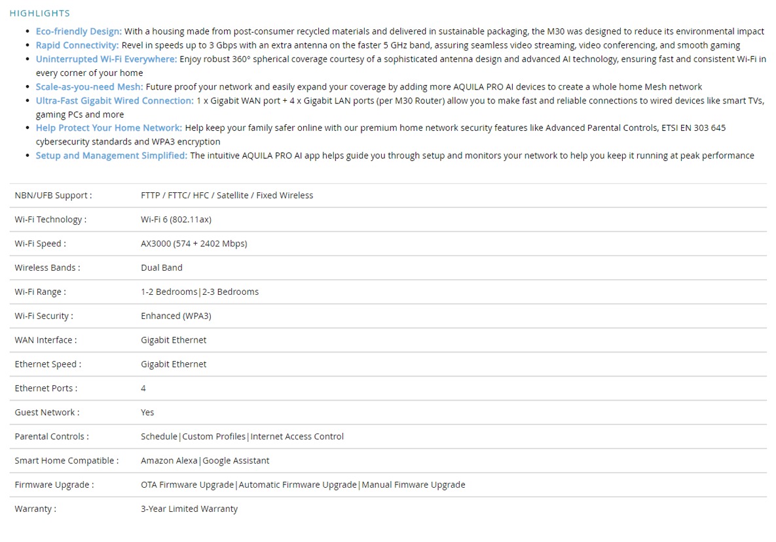776x542 pixels.
Task: Click the Wi-Fi Range bedrooms value
Action: coord(200,292)
